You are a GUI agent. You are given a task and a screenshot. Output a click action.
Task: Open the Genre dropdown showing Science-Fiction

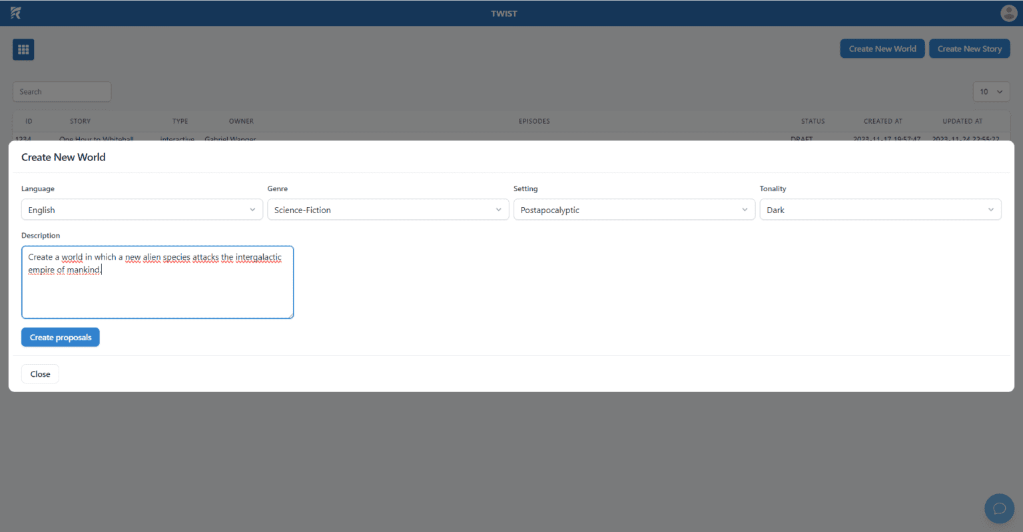pyautogui.click(x=388, y=209)
